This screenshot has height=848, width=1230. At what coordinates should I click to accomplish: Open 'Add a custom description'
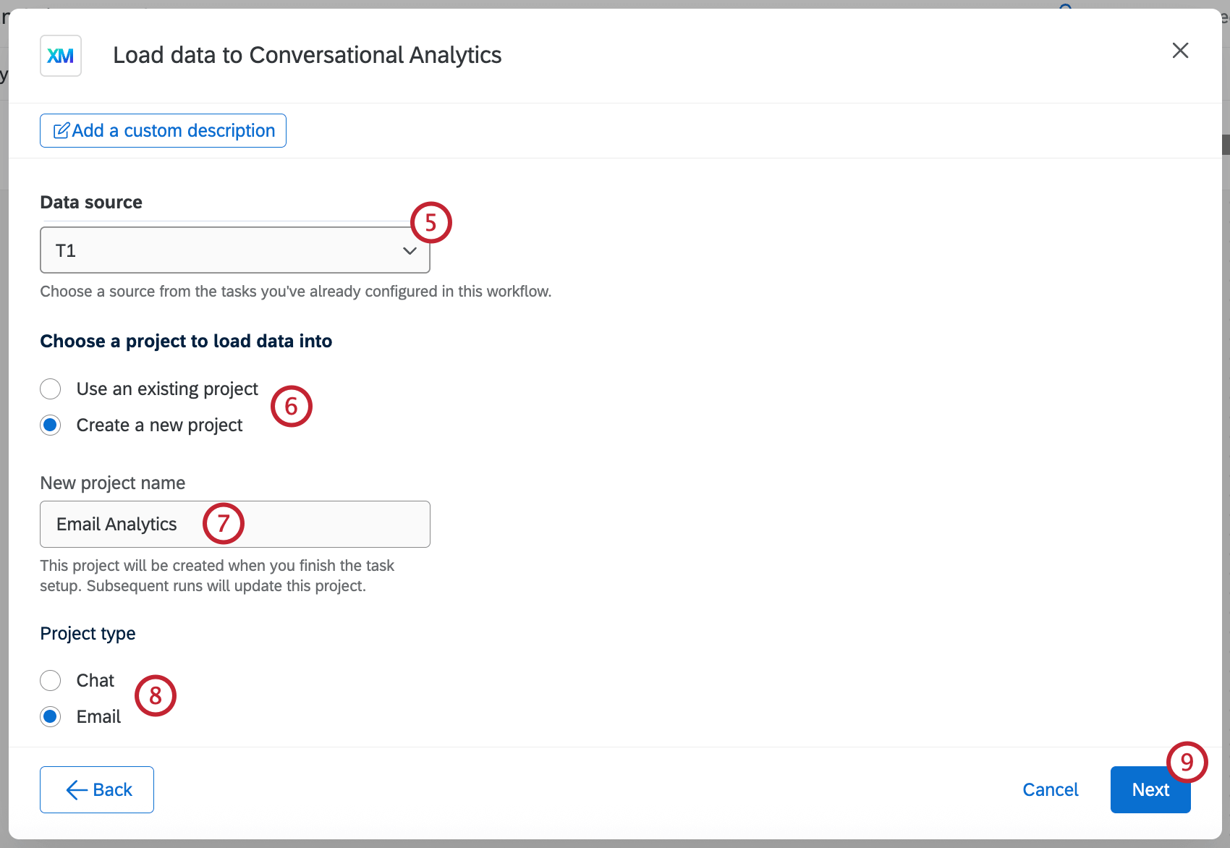(162, 130)
